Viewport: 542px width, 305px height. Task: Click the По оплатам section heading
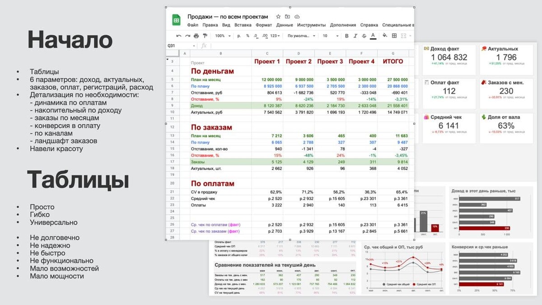tap(213, 183)
